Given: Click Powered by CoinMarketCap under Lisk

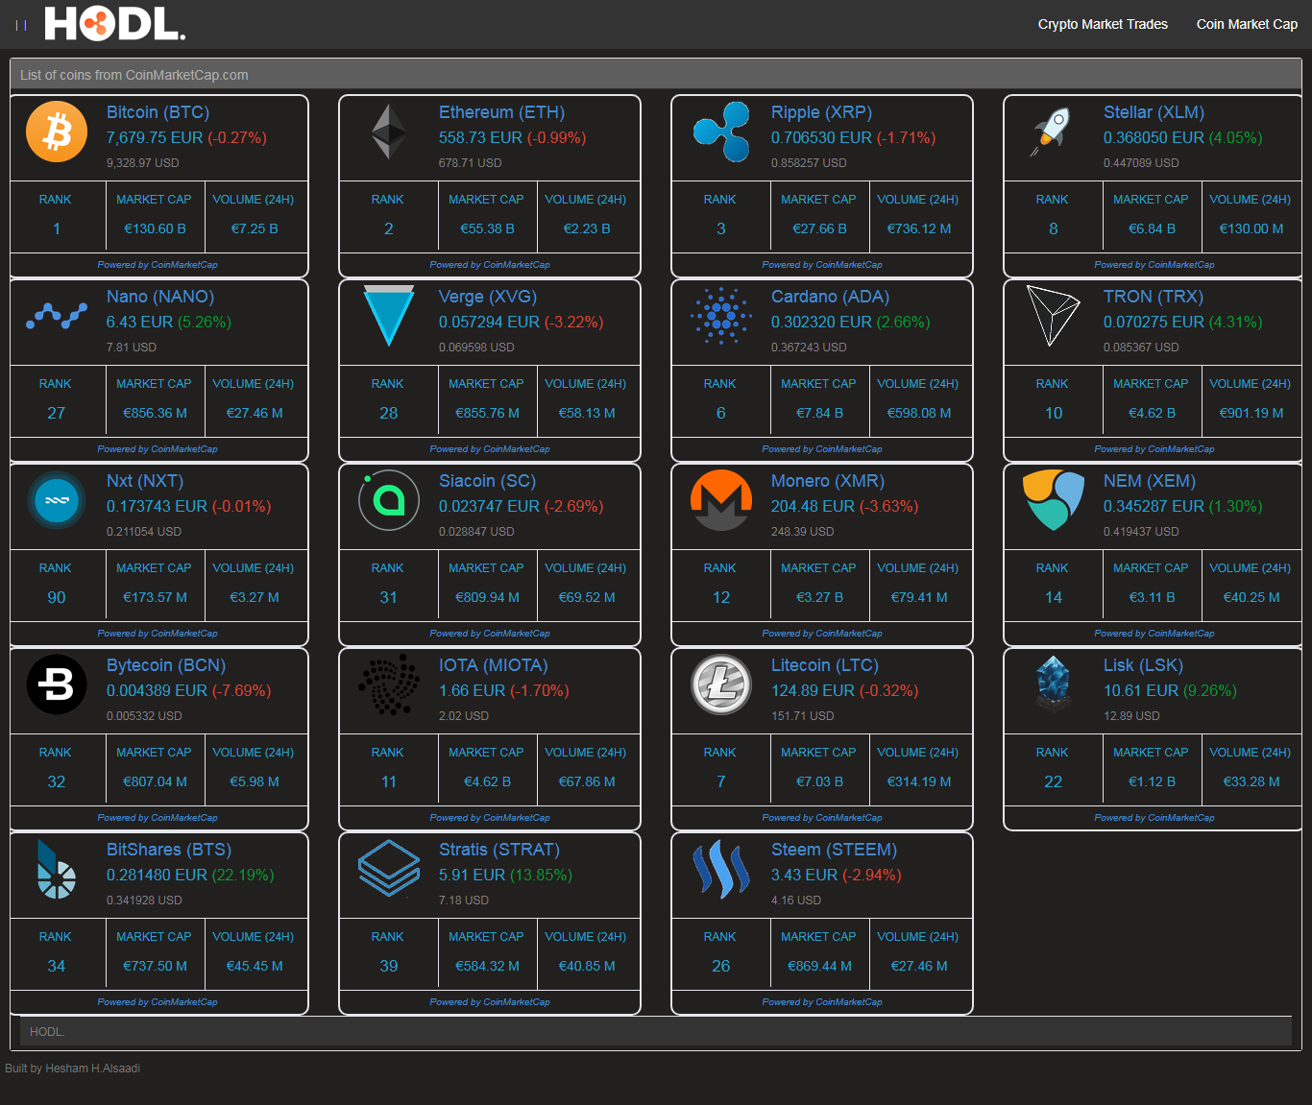Looking at the screenshot, I should click(1154, 818).
